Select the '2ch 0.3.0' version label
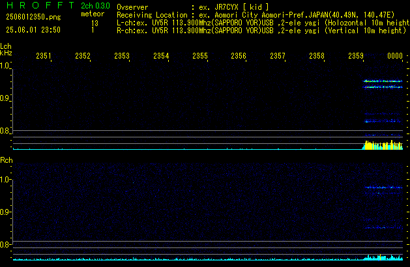 (95, 6)
